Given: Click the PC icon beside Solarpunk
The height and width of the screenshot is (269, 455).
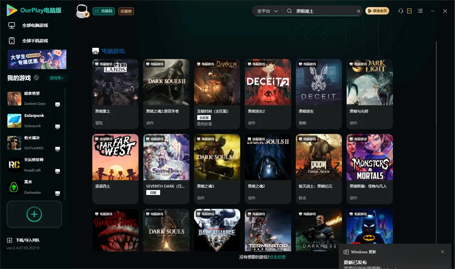Looking at the screenshot, I should (57, 127).
